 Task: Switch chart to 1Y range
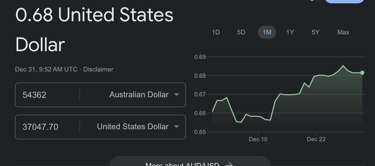pyautogui.click(x=290, y=32)
